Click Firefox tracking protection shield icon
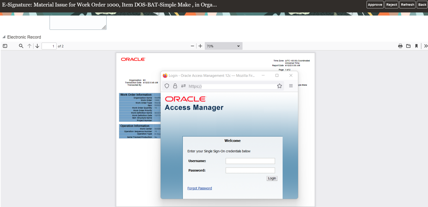This screenshot has height=207, width=428. (167, 86)
